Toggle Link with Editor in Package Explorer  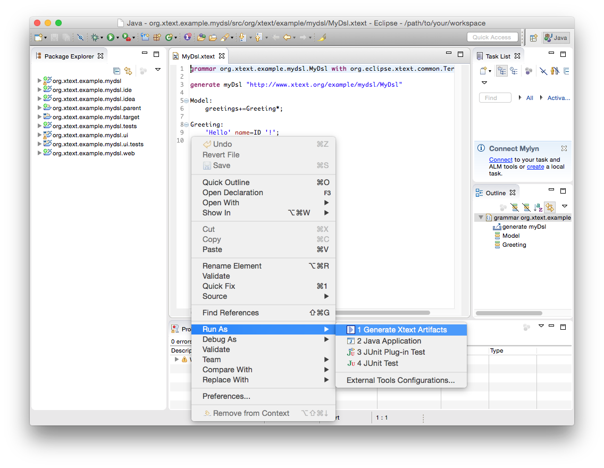point(128,71)
